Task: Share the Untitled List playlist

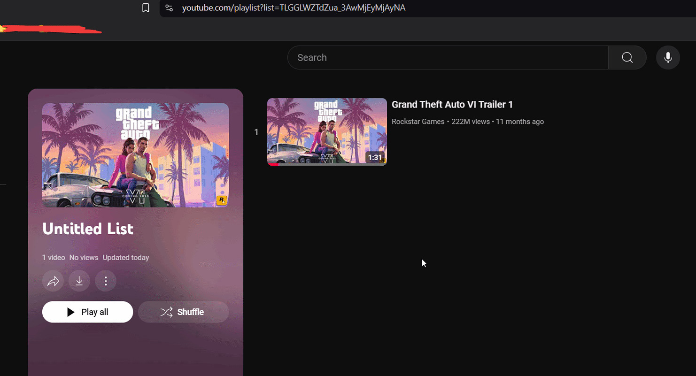Action: tap(53, 281)
